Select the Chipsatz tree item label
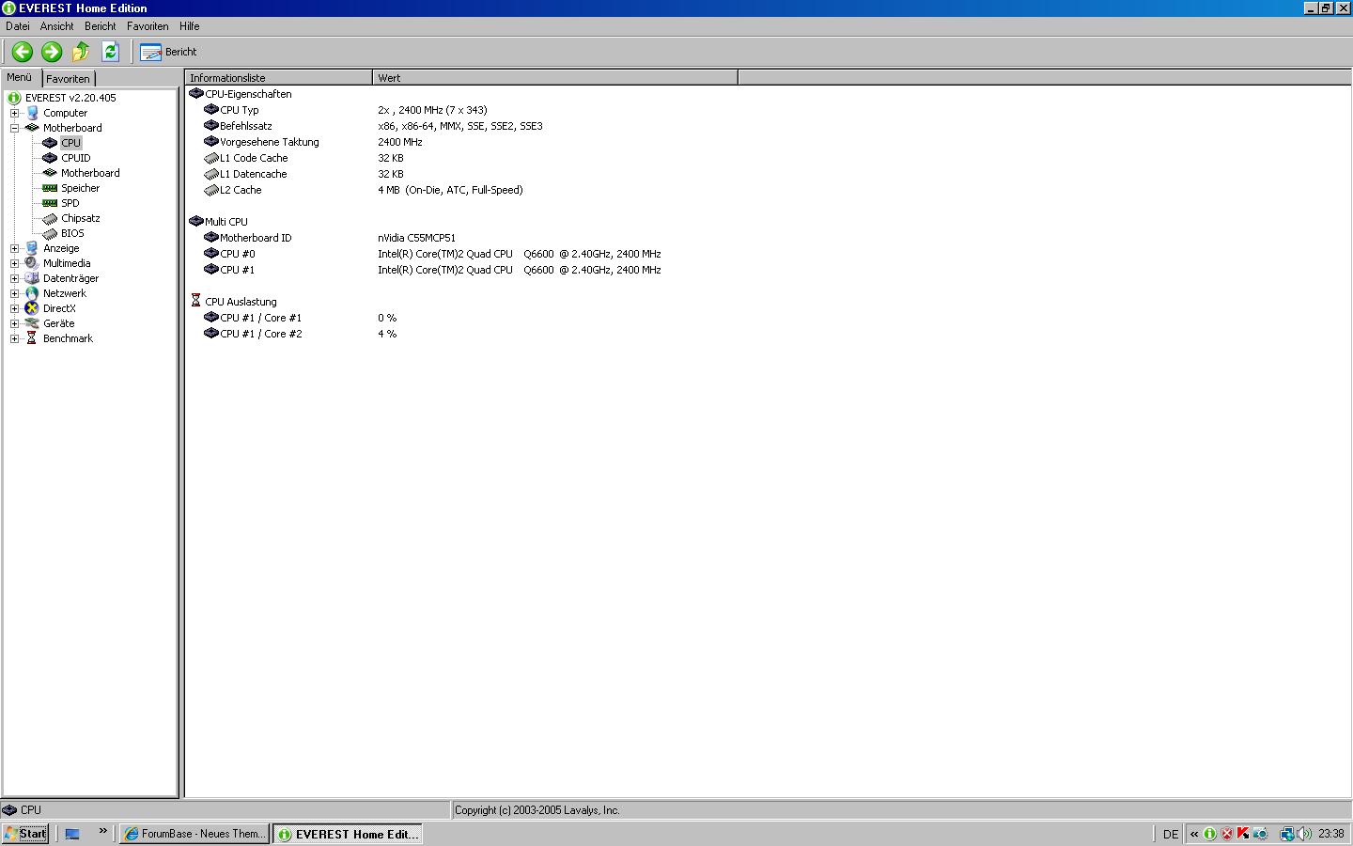The width and height of the screenshot is (1353, 846). point(81,218)
